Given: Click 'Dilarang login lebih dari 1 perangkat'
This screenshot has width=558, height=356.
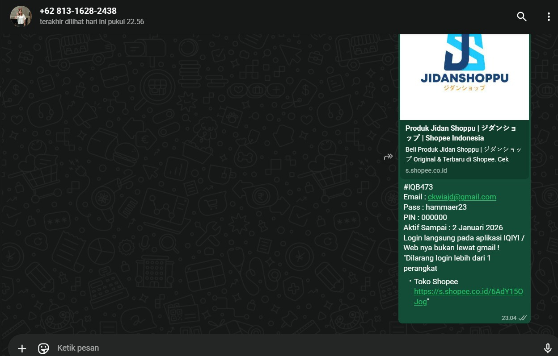Looking at the screenshot, I should pyautogui.click(x=447, y=263).
